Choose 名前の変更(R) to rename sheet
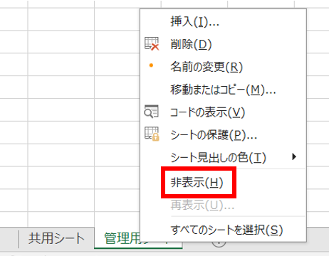The height and width of the screenshot is (256, 329). point(223,67)
